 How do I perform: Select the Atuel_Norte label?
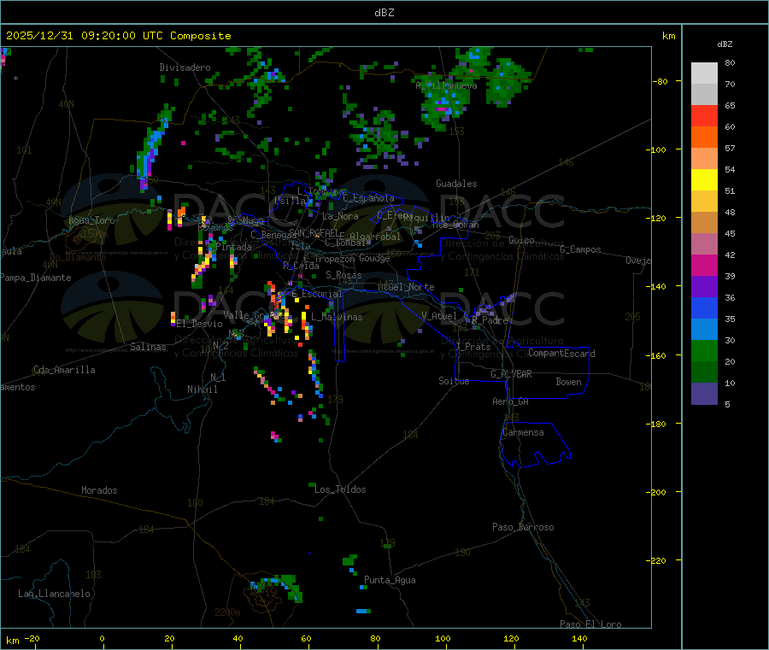(x=406, y=287)
